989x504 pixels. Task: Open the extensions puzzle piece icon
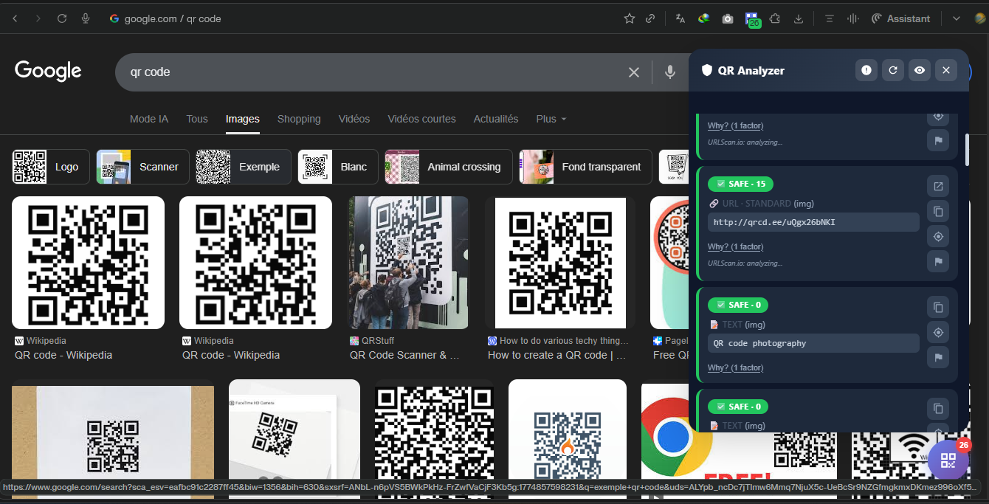pyautogui.click(x=775, y=18)
